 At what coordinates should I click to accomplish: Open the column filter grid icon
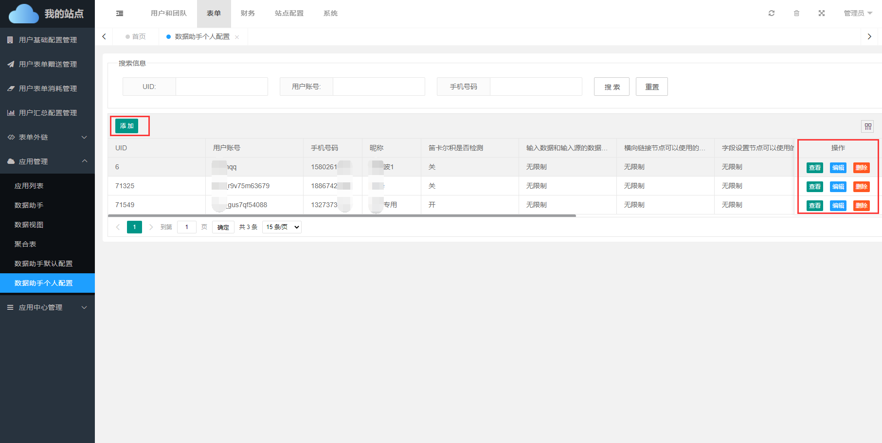coord(868,126)
